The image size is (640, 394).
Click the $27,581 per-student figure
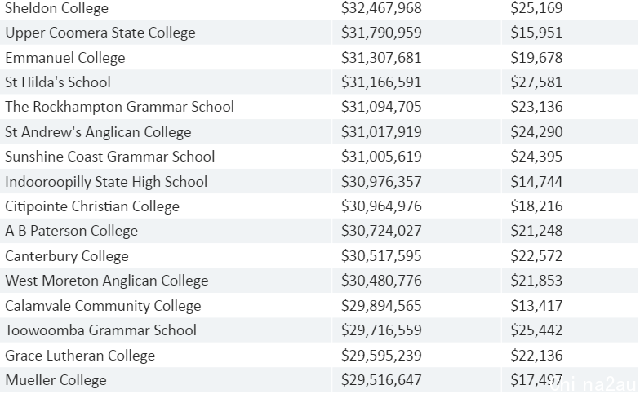point(536,82)
